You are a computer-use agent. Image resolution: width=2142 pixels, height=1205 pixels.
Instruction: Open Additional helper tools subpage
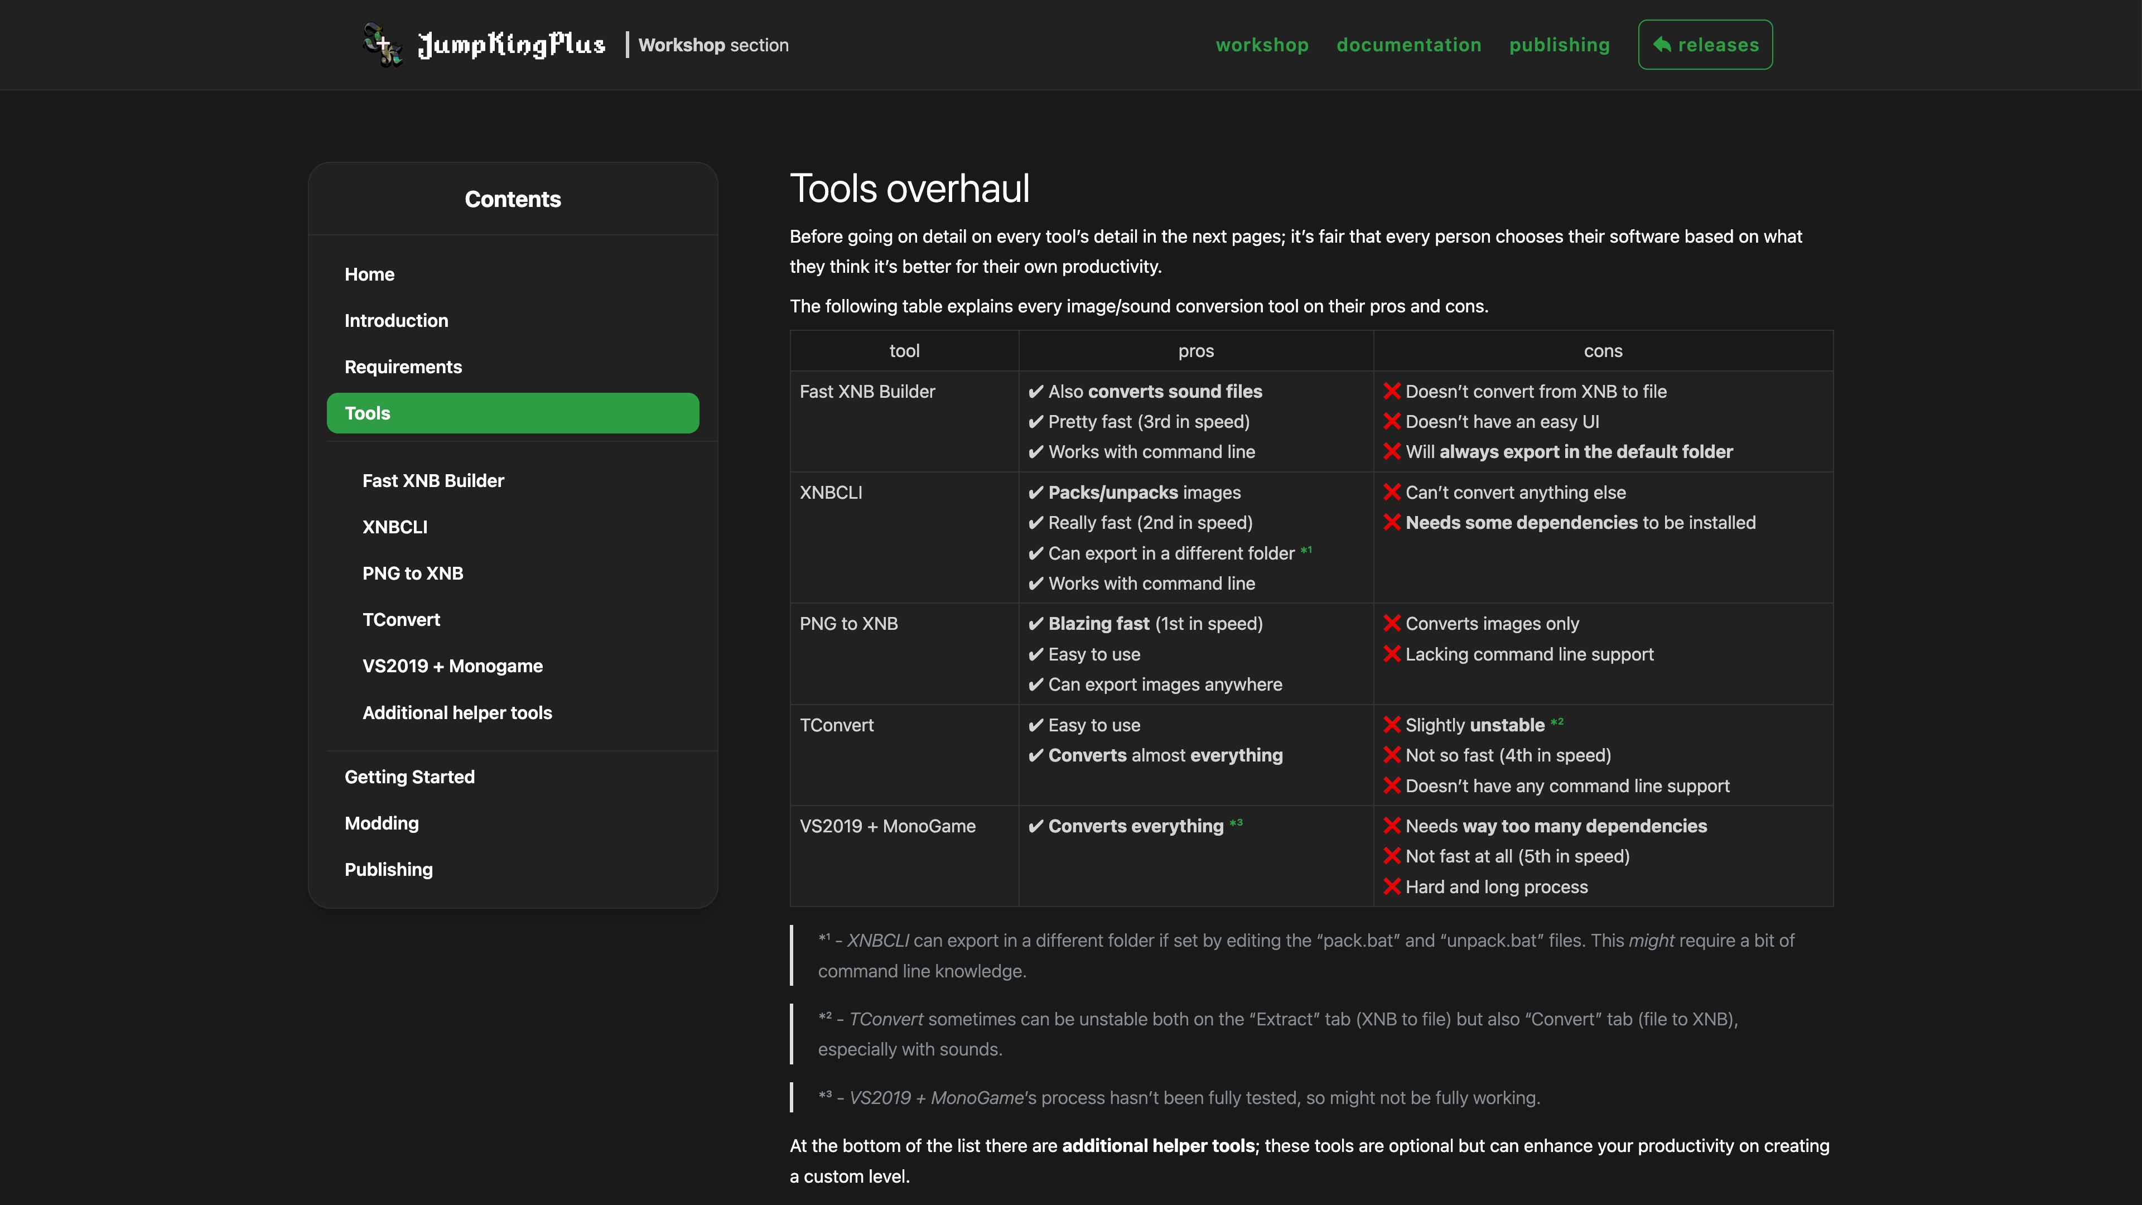456,713
